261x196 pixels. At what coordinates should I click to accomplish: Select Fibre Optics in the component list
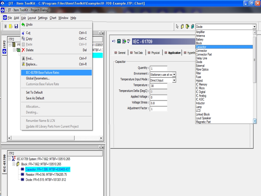(x=224, y=69)
